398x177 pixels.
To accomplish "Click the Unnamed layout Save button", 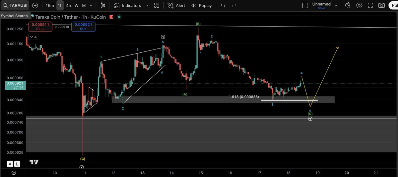I will click(x=321, y=8).
